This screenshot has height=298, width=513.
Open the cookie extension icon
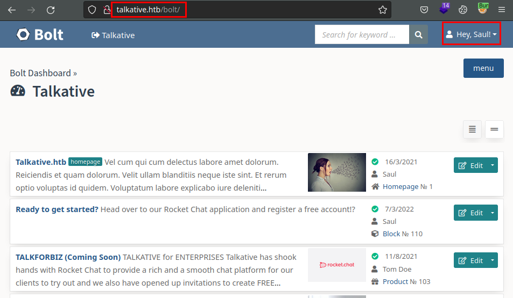[462, 10]
